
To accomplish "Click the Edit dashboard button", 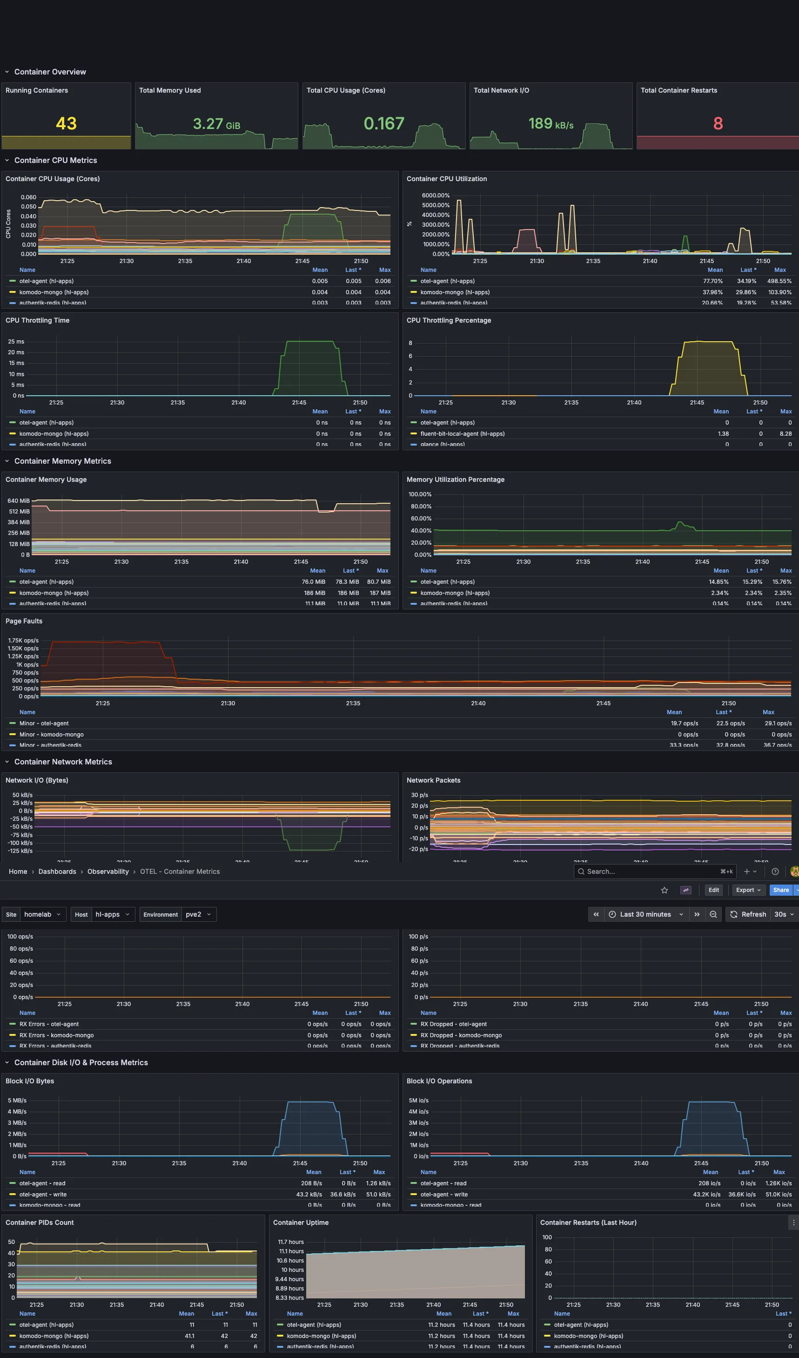I will (x=713, y=890).
